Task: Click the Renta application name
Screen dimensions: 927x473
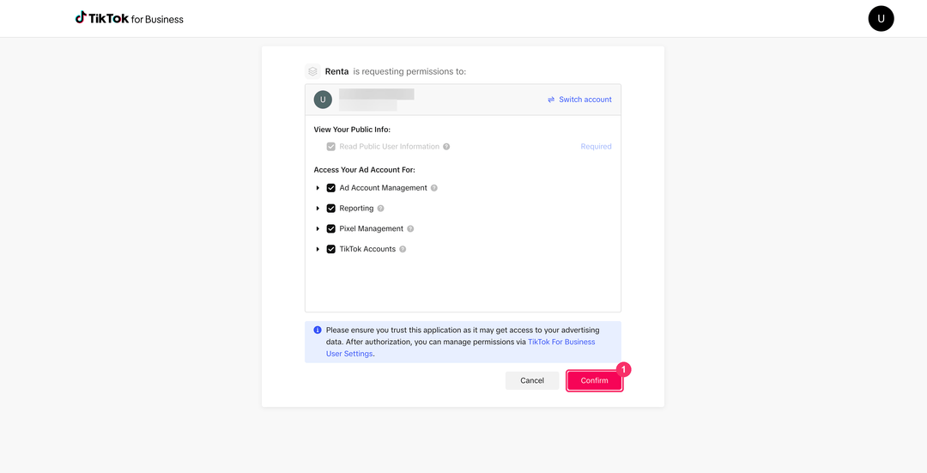Action: click(x=337, y=71)
